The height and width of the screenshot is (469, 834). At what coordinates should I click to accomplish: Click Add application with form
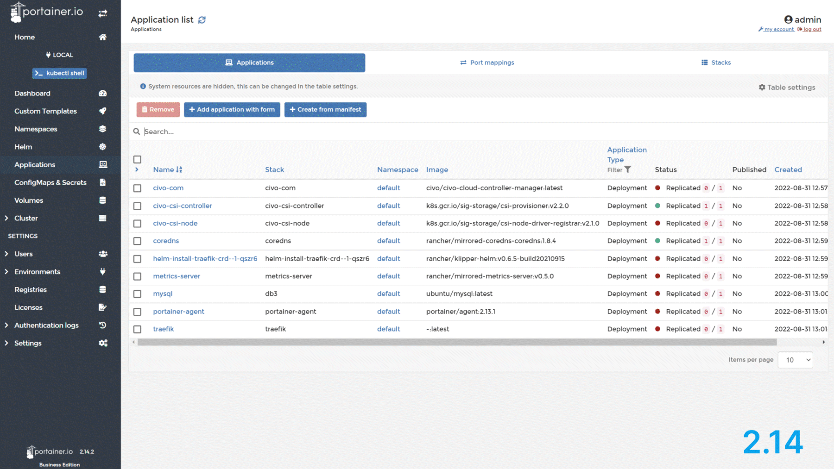point(232,110)
